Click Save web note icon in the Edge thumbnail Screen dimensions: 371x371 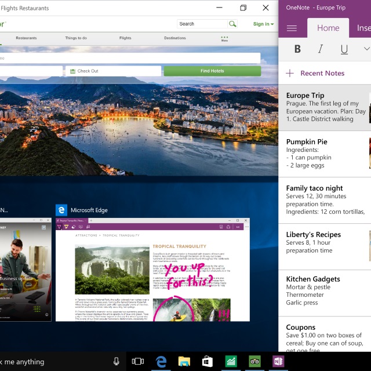tap(221, 227)
